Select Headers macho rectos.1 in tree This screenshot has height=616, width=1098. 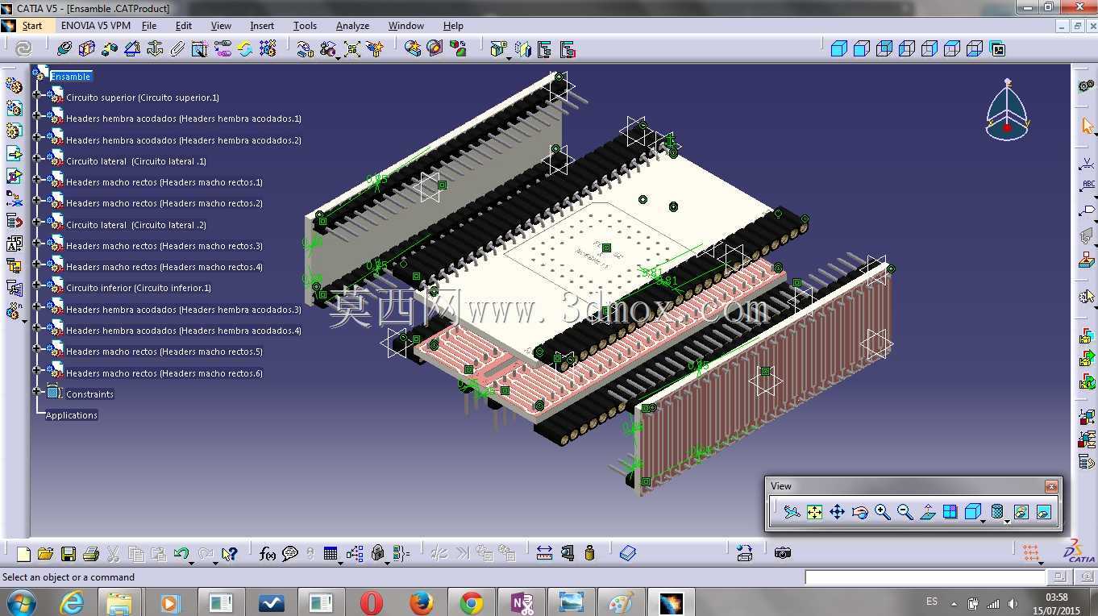tap(164, 182)
